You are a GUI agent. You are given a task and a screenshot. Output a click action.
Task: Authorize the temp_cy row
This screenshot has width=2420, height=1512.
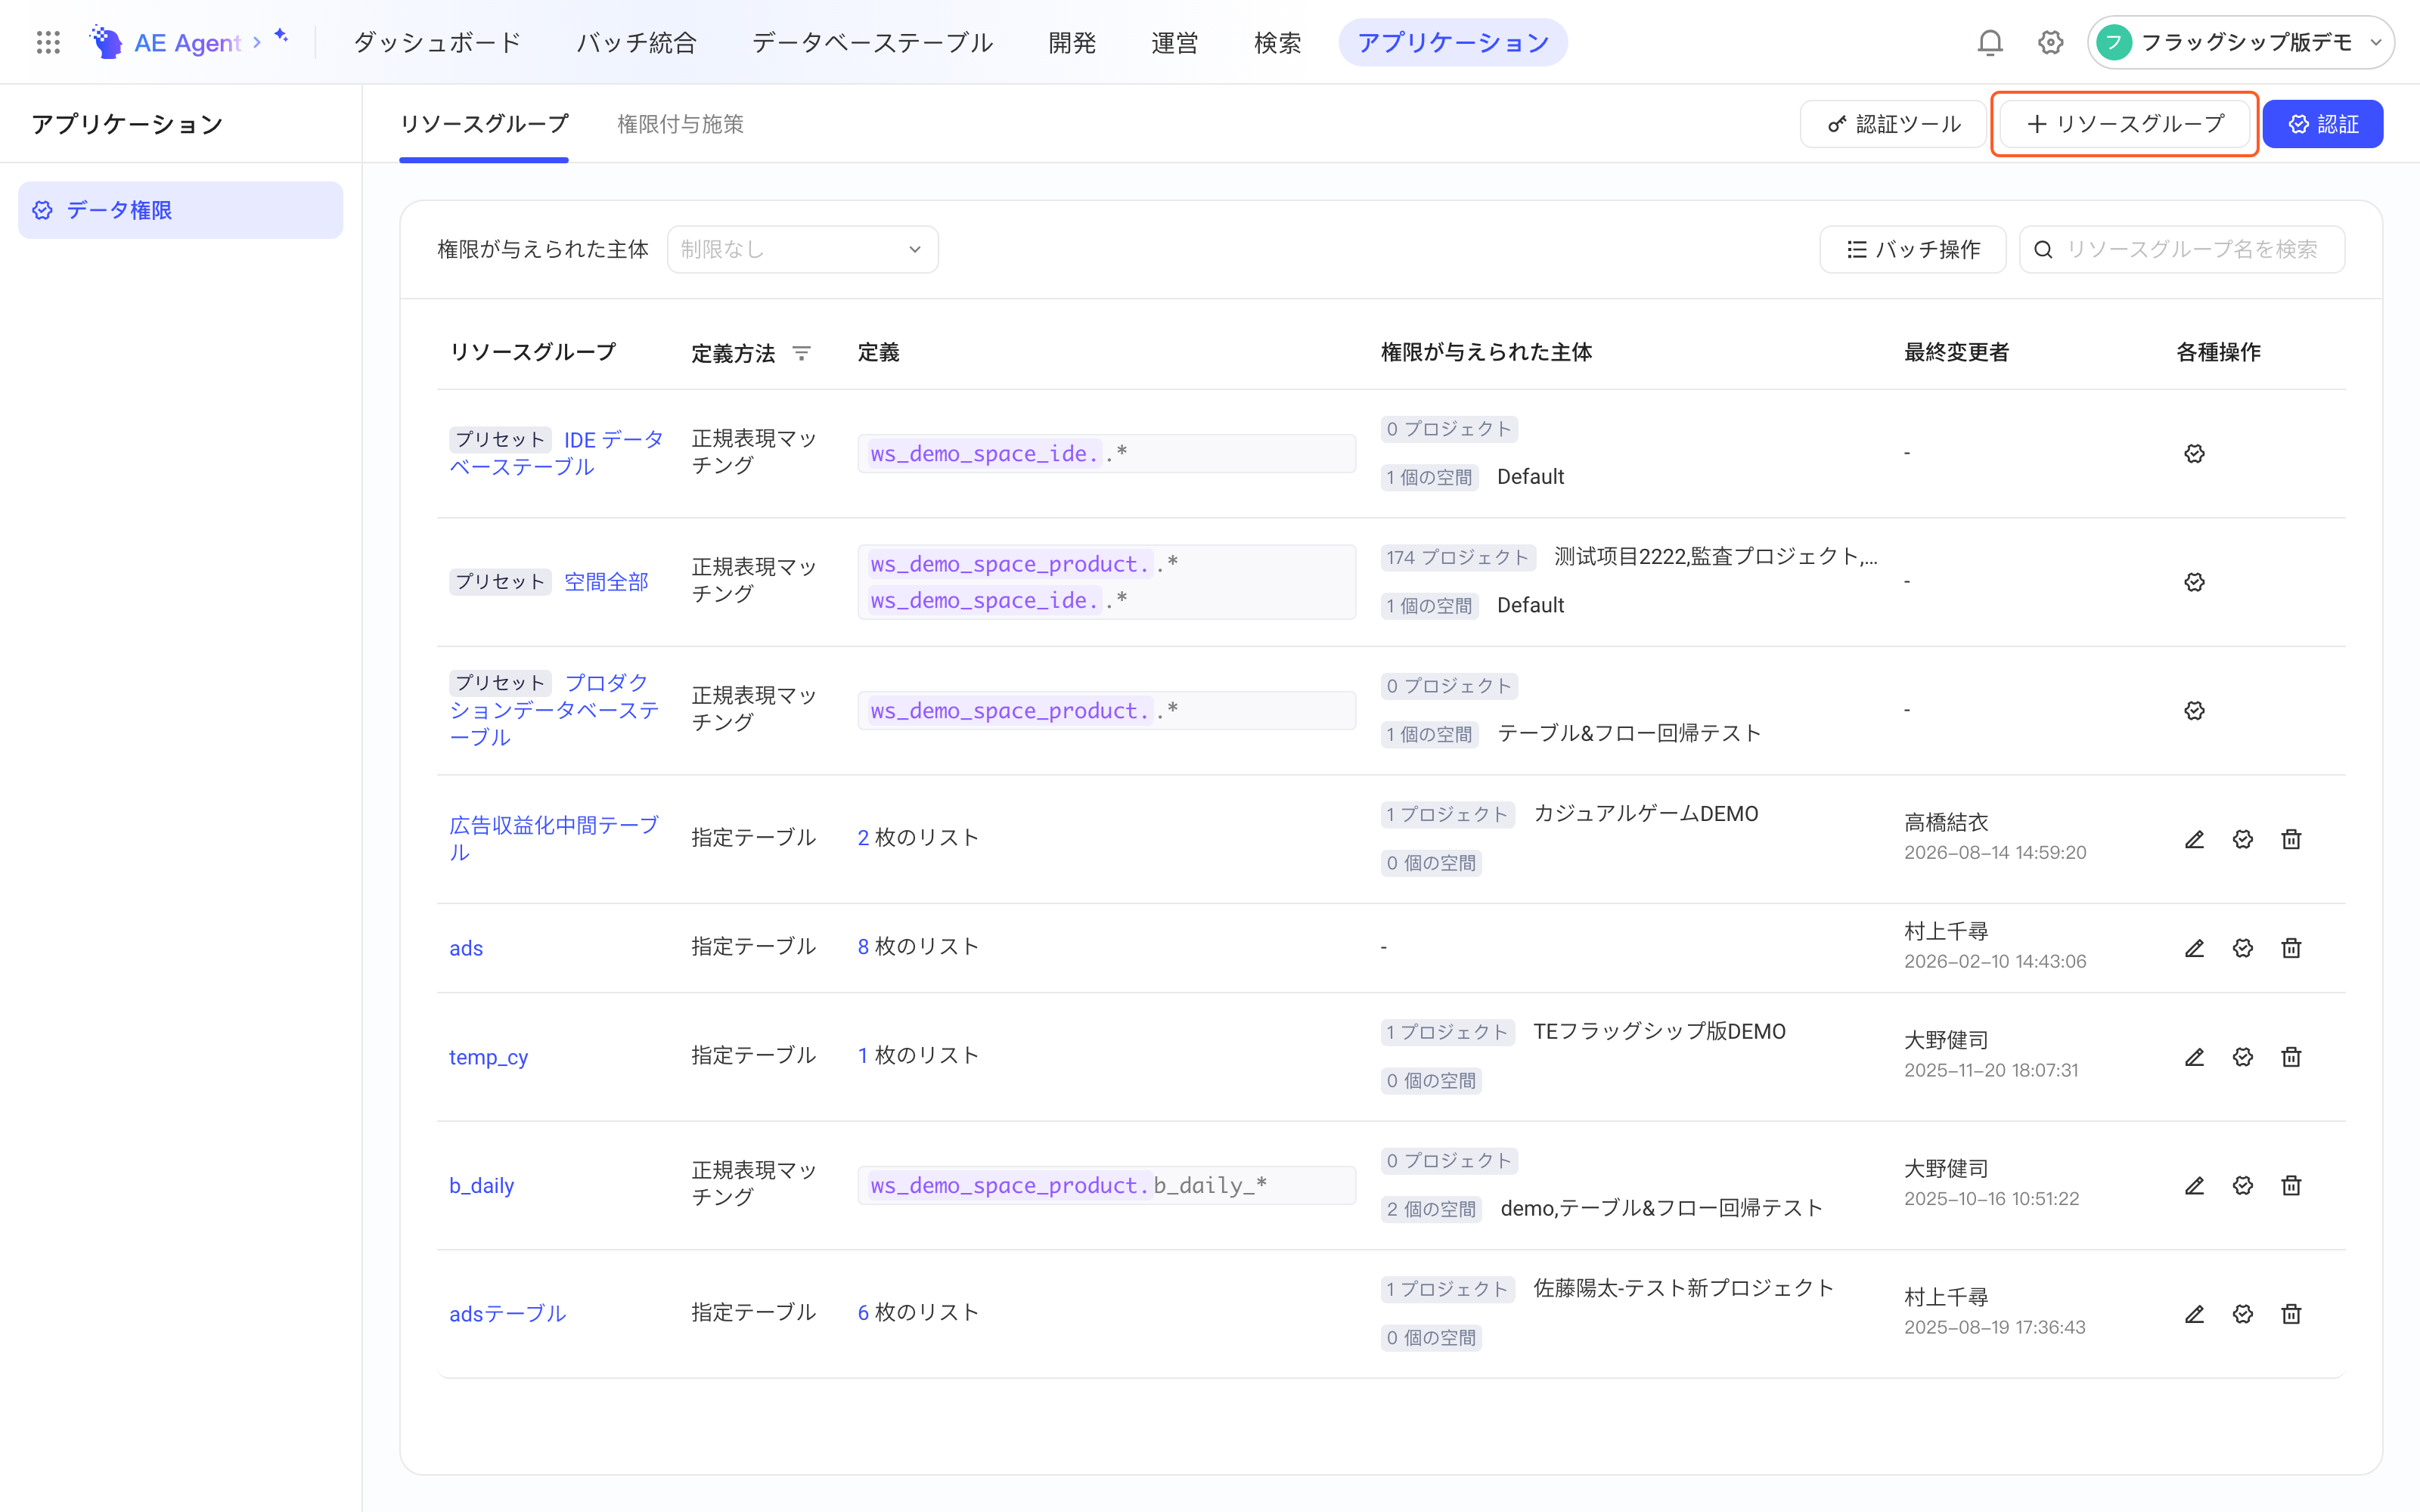(x=2243, y=1057)
